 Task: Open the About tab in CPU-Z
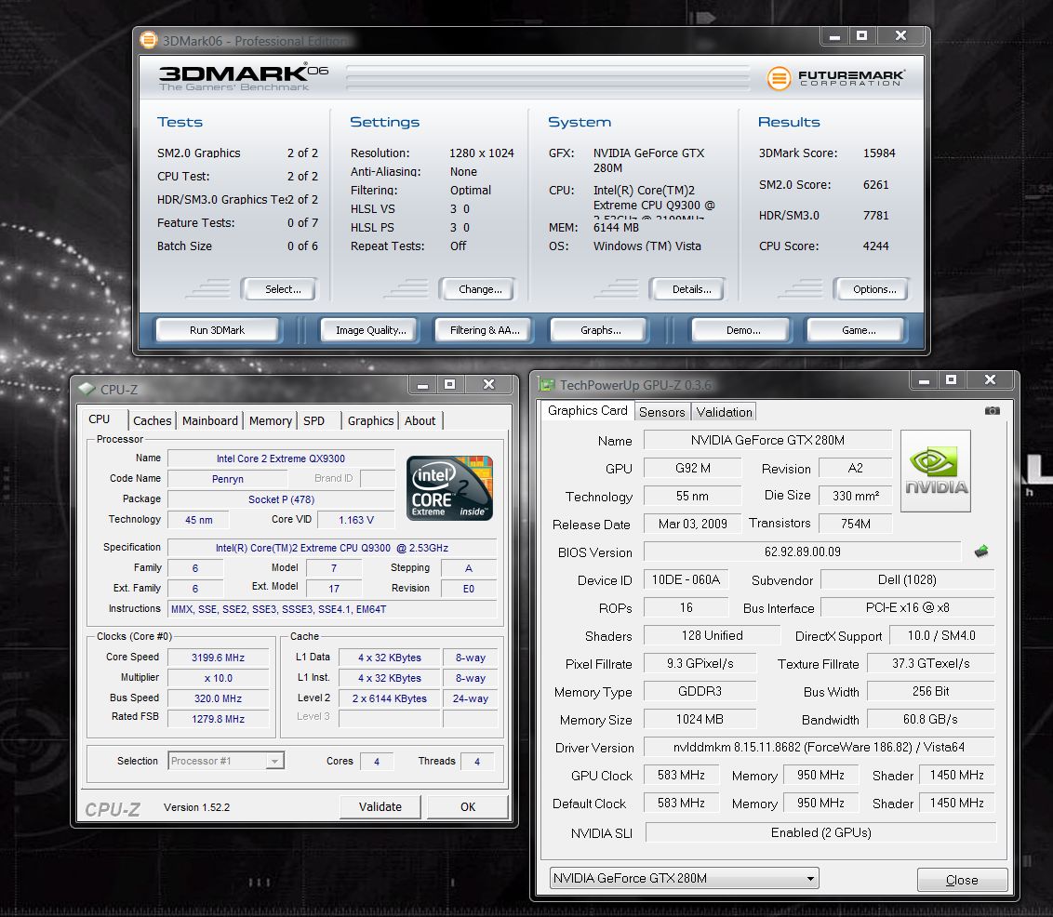[420, 420]
